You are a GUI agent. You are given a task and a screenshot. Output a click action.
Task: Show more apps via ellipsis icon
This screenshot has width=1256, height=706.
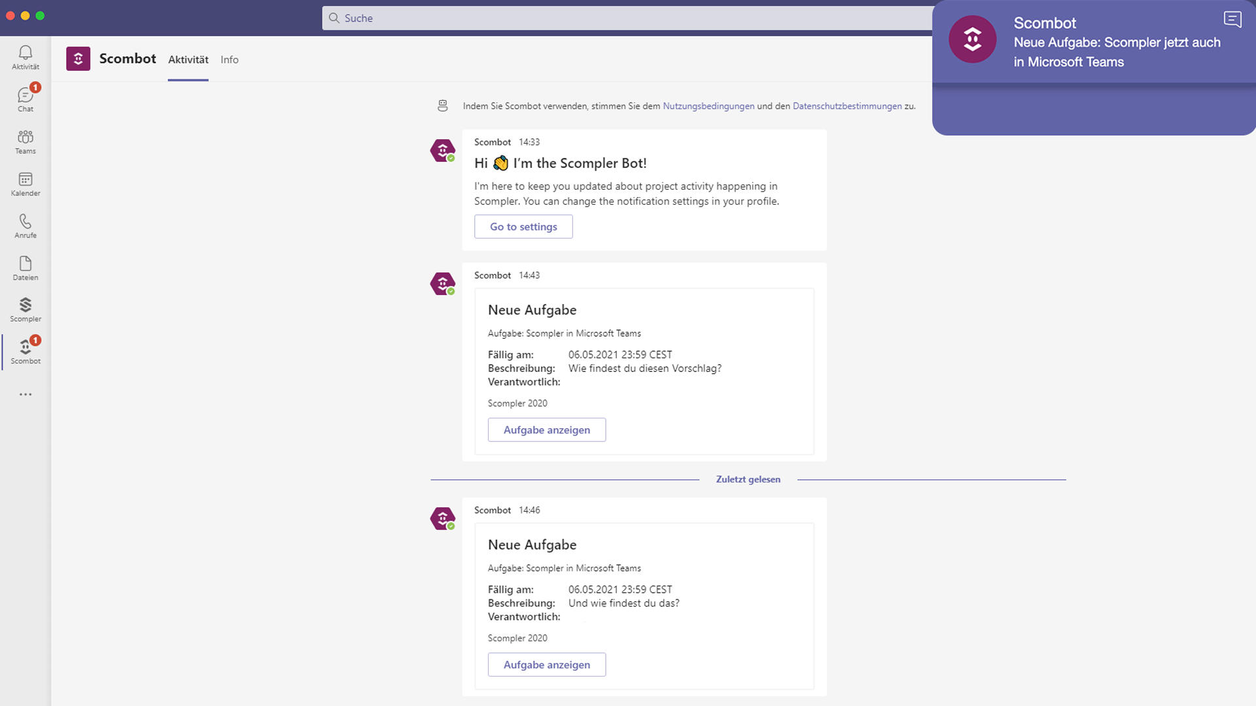(26, 394)
